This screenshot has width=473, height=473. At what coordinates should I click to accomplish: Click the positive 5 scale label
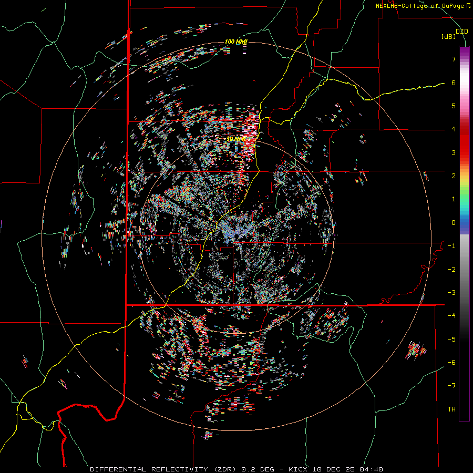pos(454,106)
